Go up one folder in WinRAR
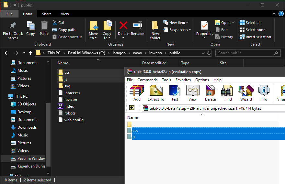 click(132, 108)
